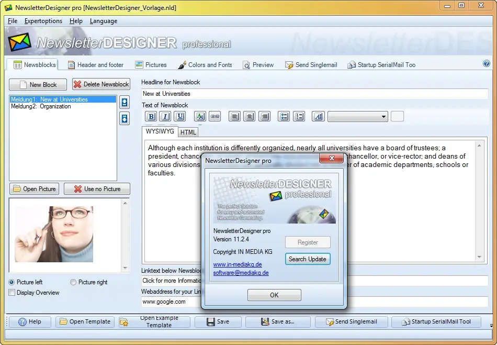Image resolution: width=497 pixels, height=345 pixels.
Task: Click picture preview scrollbar up arrow
Action: tap(125, 203)
